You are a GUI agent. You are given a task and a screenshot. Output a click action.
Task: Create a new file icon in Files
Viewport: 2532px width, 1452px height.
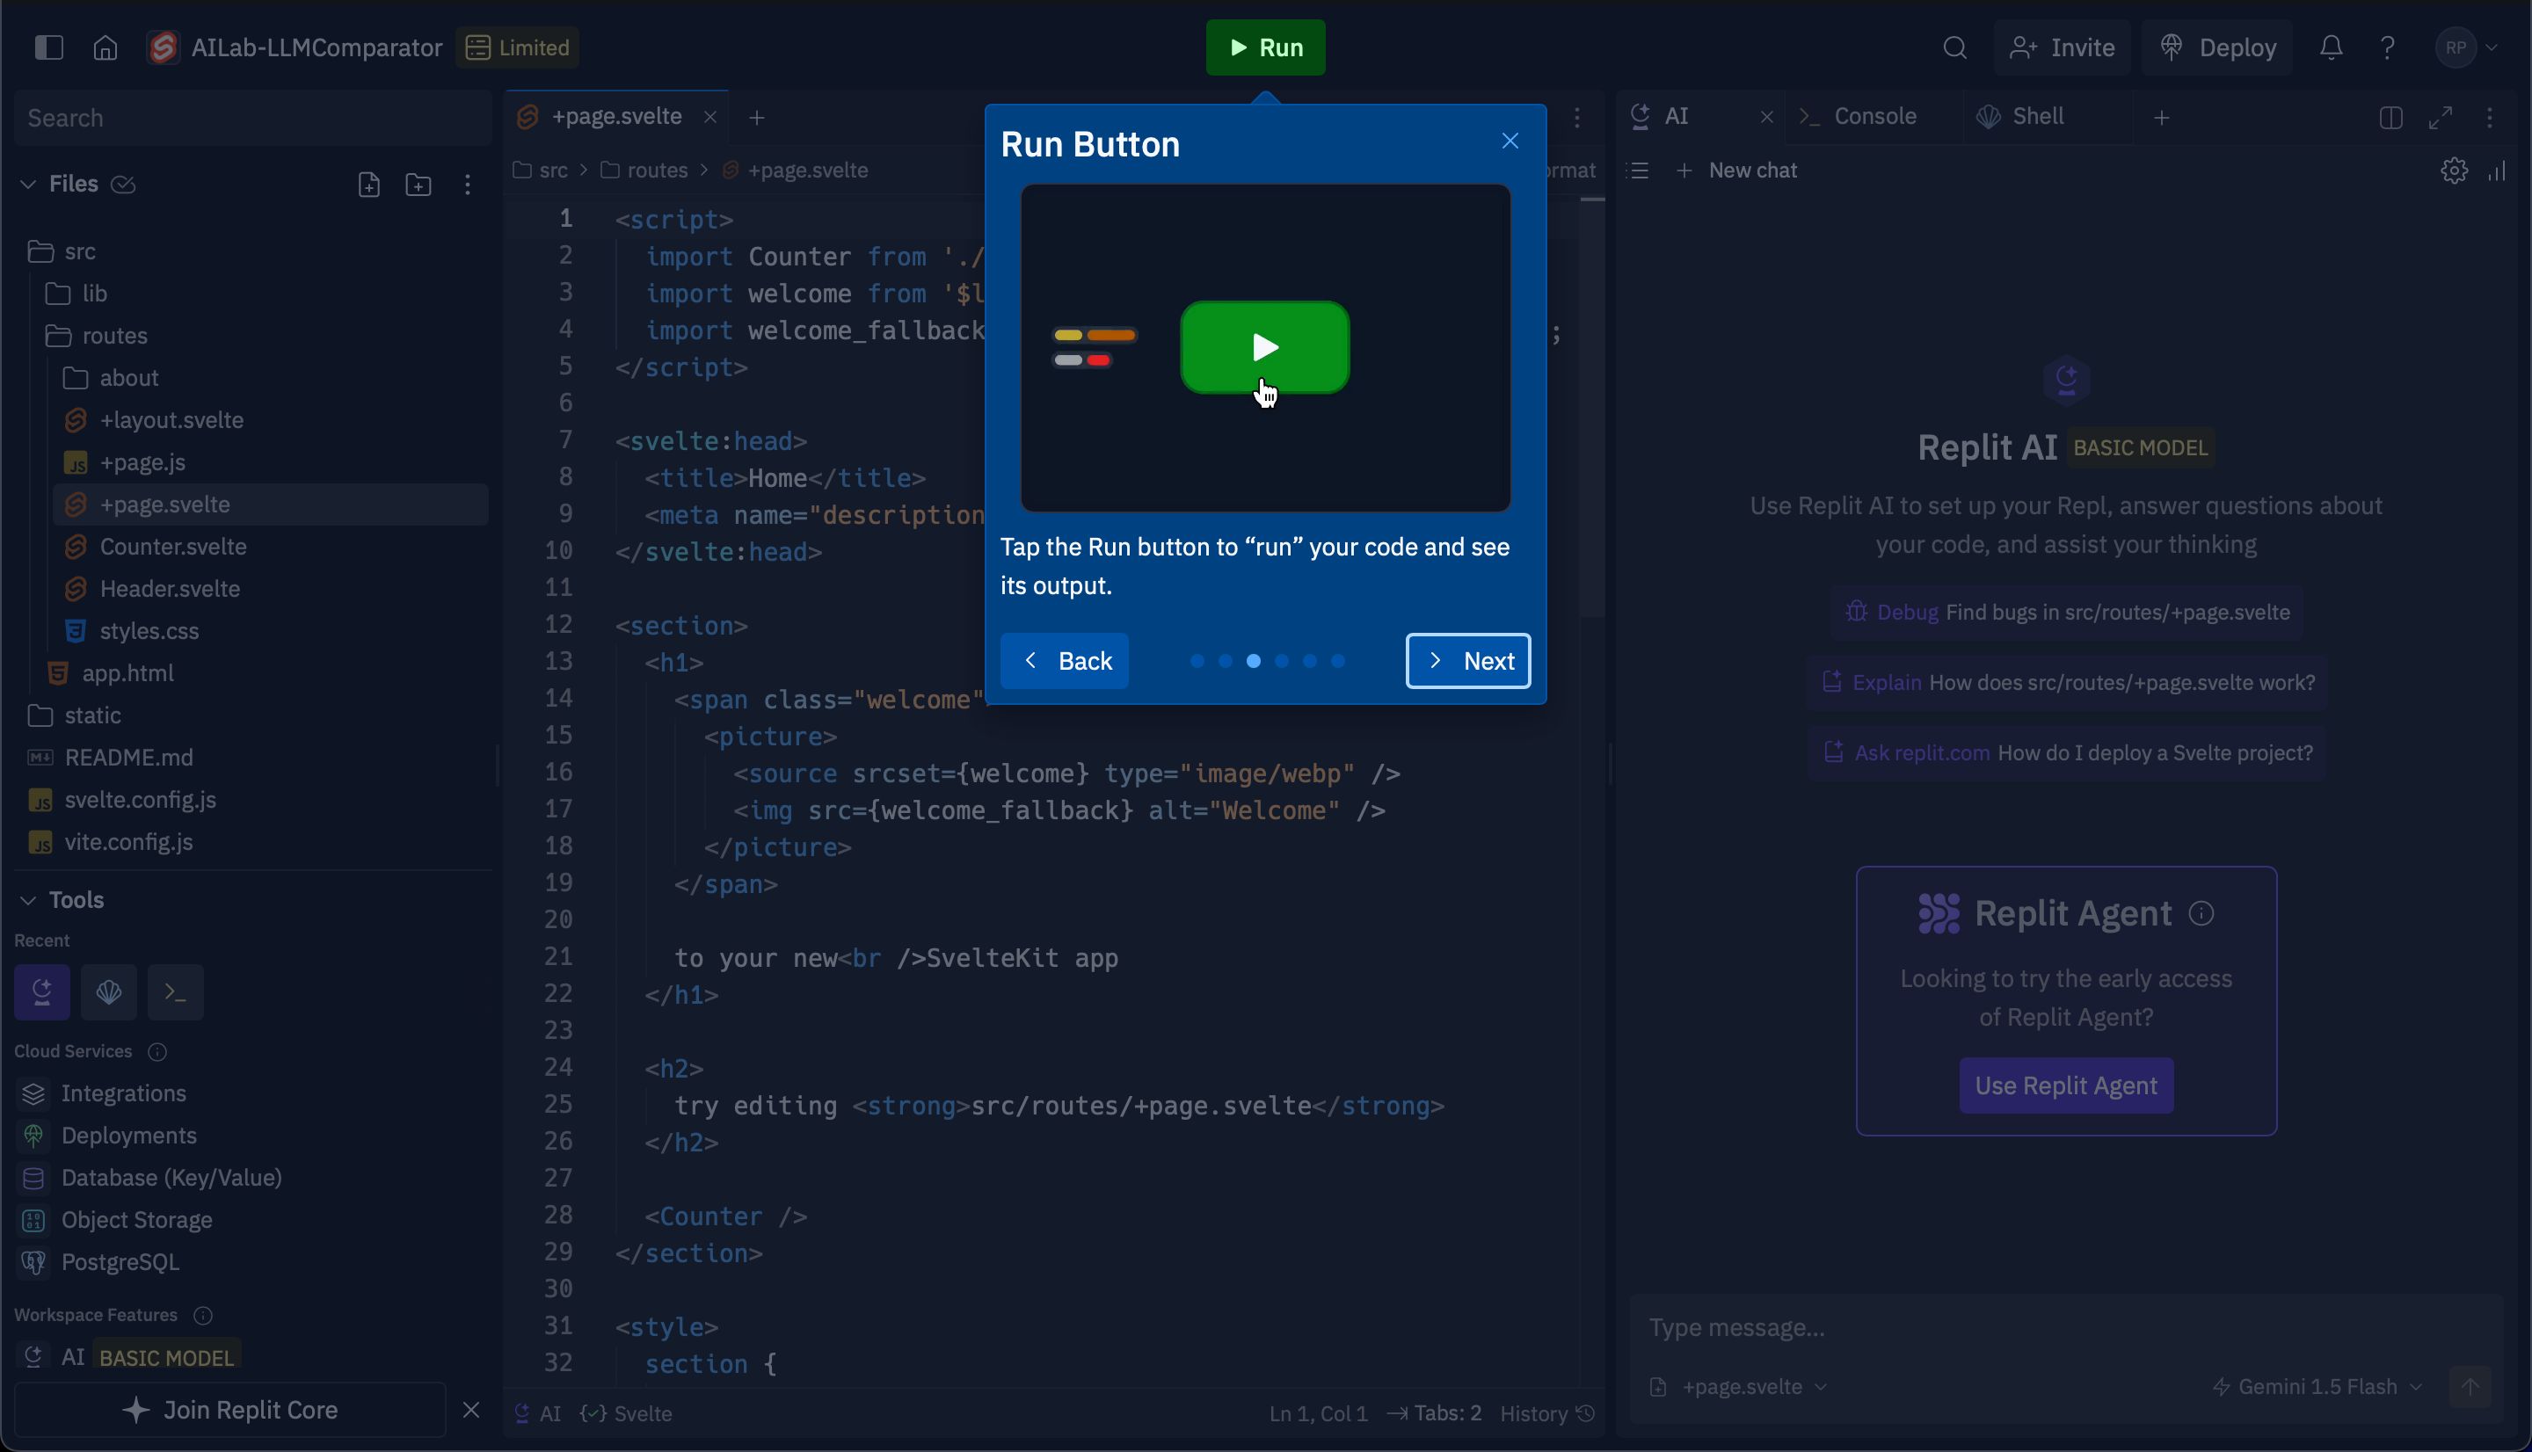point(369,185)
